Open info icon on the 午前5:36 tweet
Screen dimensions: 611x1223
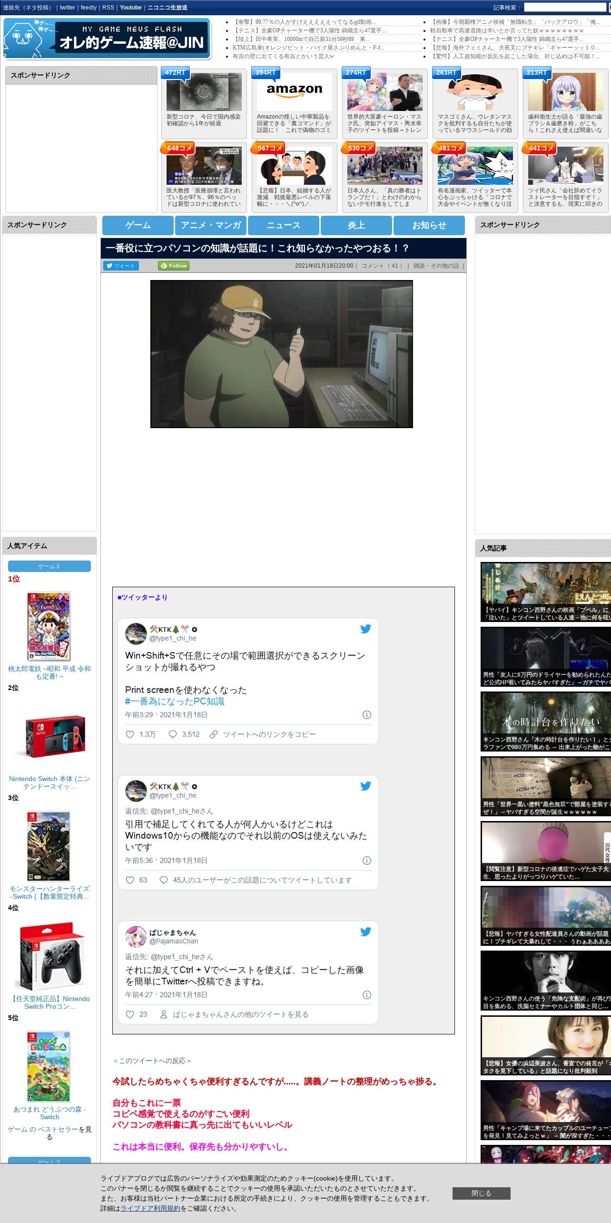click(367, 861)
